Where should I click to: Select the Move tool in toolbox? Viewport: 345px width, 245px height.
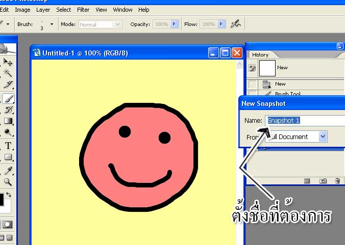click(8, 62)
